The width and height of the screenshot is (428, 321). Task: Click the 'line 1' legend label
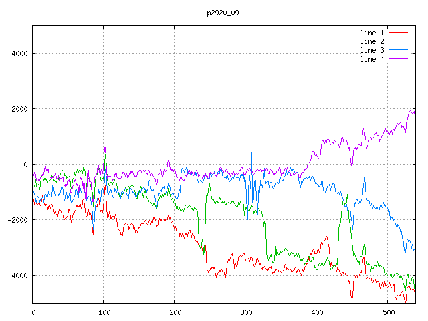click(x=372, y=33)
